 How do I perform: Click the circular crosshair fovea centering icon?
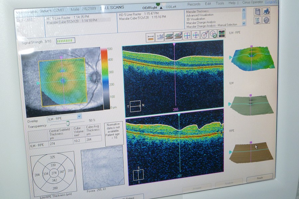click(196, 34)
